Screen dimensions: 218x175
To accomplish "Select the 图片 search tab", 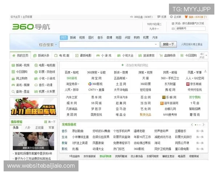I will (x=91, y=38).
